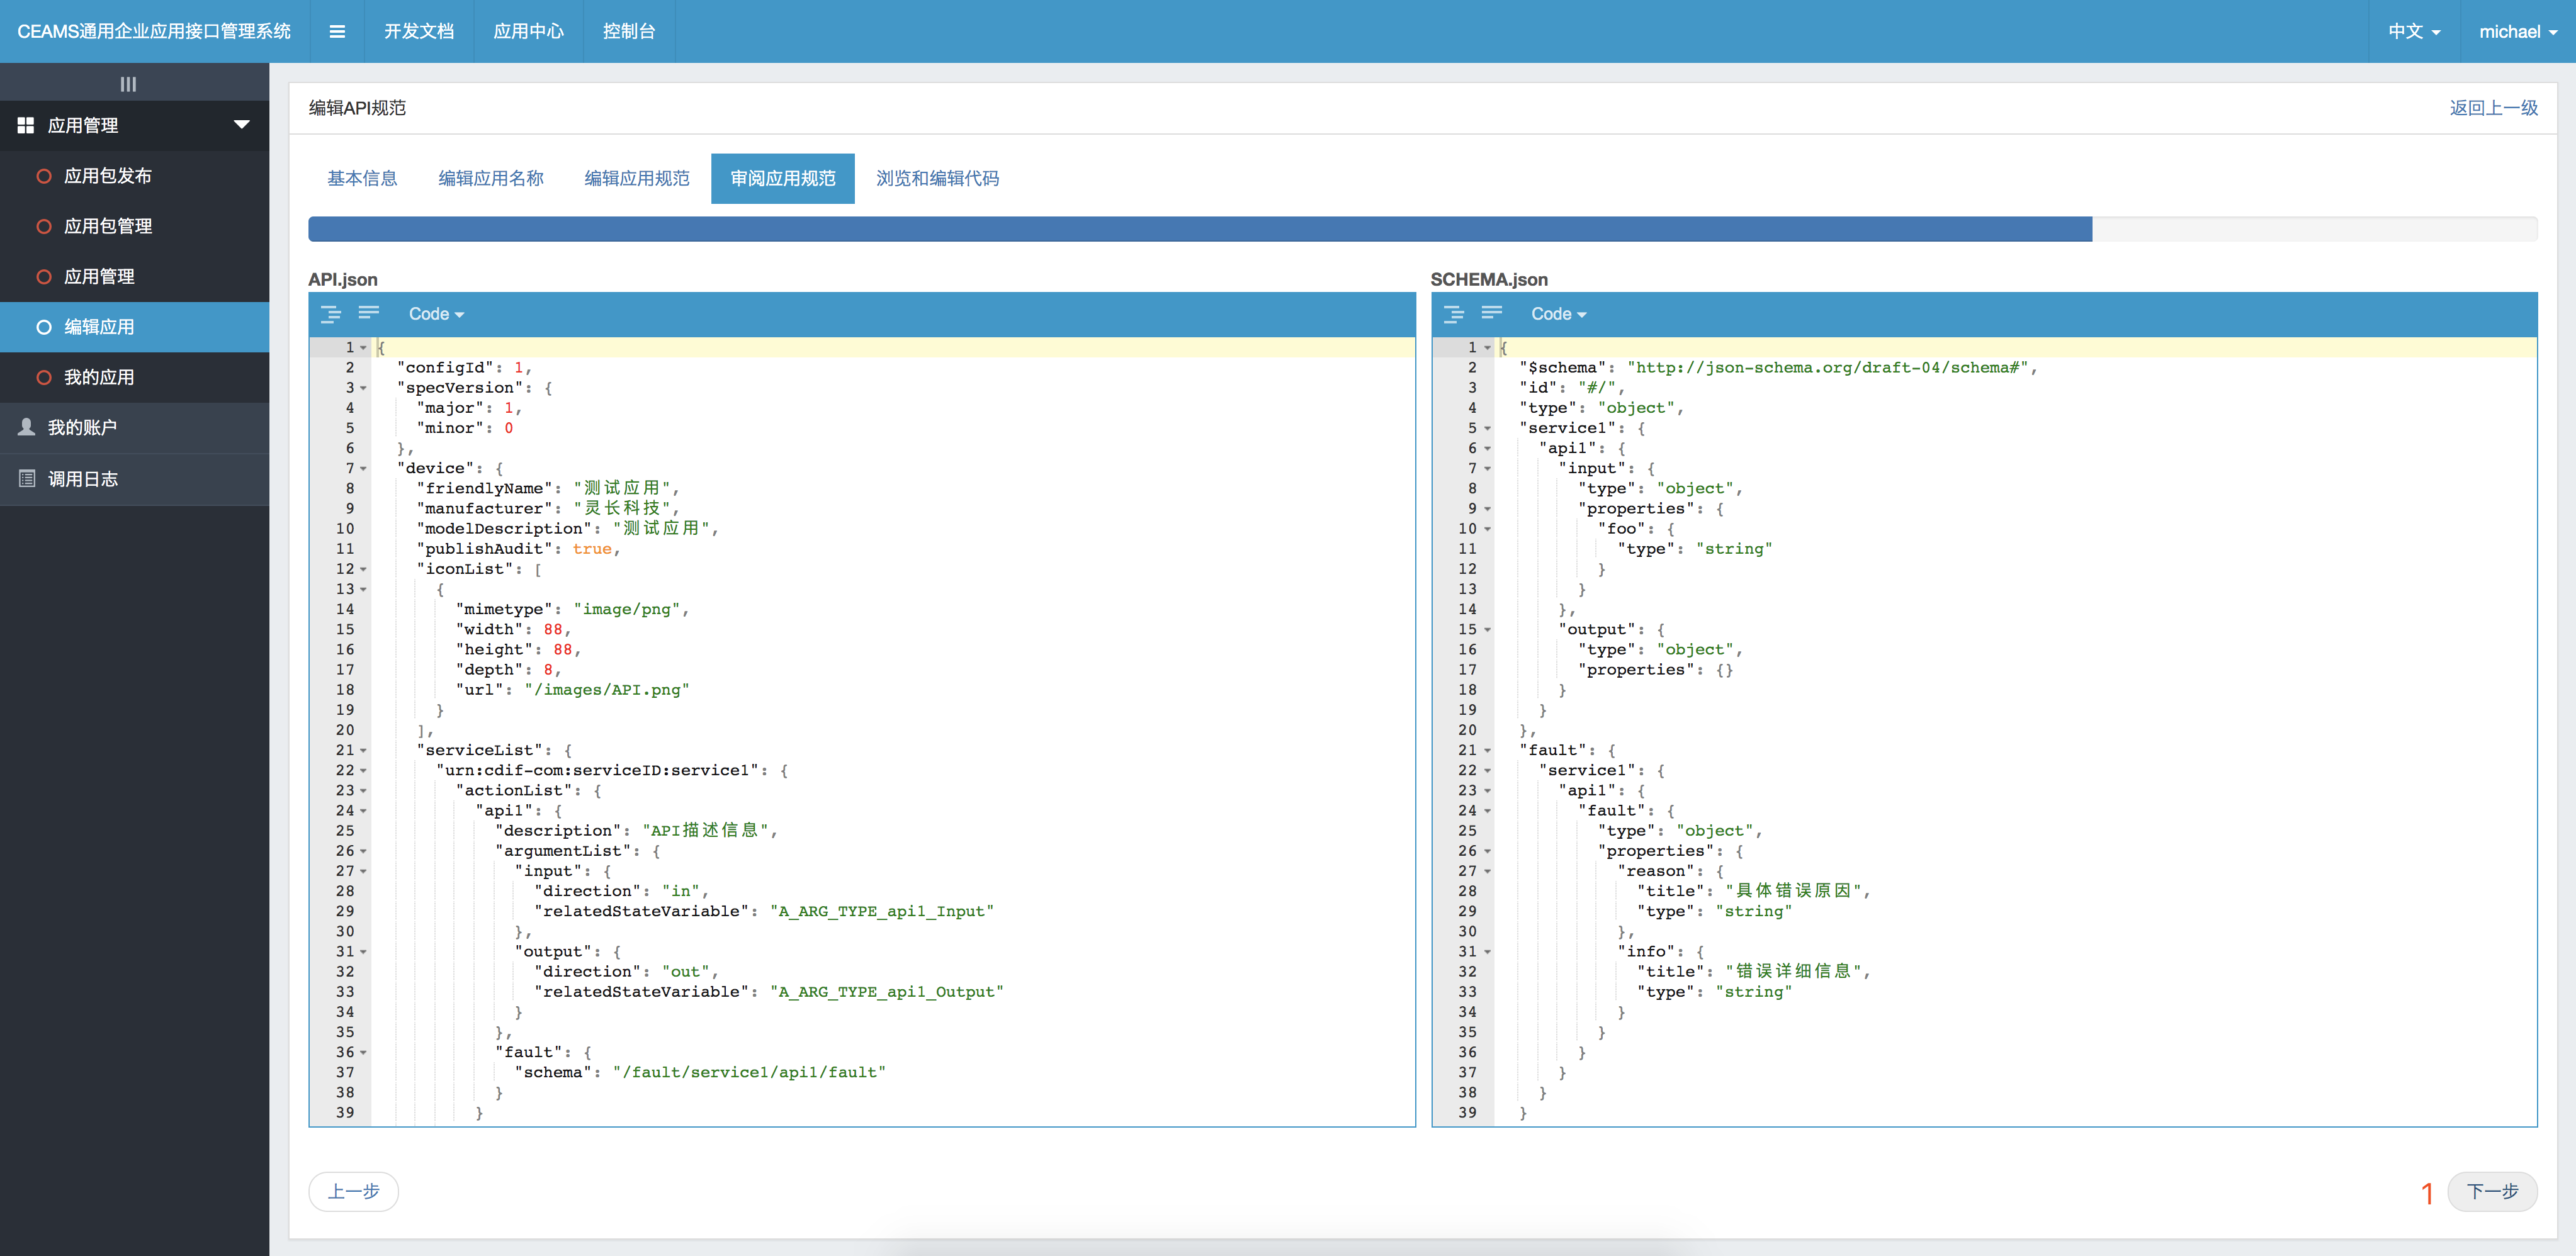Click "/images/API.png" url value in API.json
2576x1256 pixels.
pyautogui.click(x=606, y=690)
